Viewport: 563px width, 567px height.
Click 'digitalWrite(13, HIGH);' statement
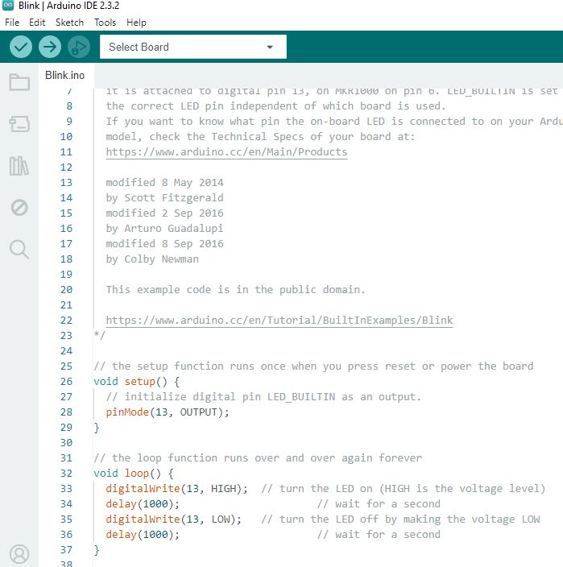pyautogui.click(x=177, y=489)
